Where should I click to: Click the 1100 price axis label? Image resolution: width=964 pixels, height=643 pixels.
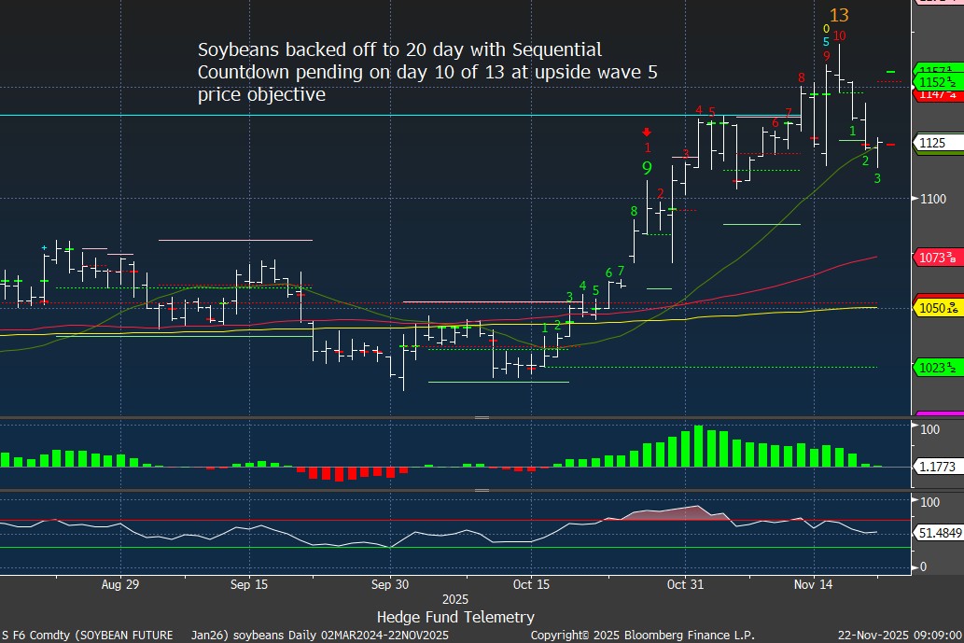click(933, 199)
